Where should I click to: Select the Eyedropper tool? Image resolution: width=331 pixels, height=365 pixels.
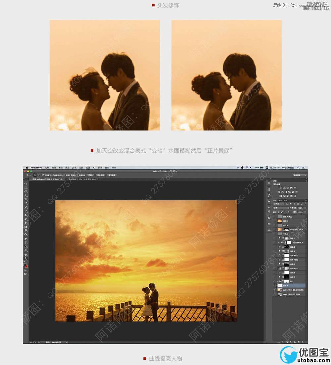[25, 203]
